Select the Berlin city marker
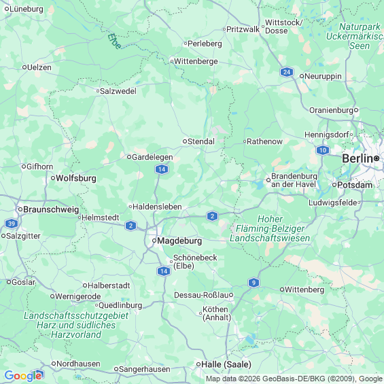Screen dimensions: 384x384 (377, 158)
